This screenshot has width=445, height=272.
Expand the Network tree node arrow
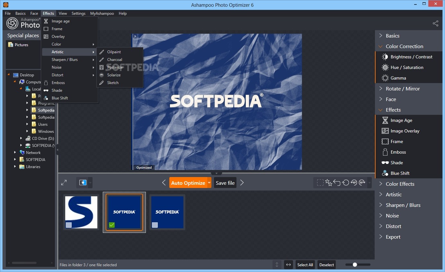(15, 152)
